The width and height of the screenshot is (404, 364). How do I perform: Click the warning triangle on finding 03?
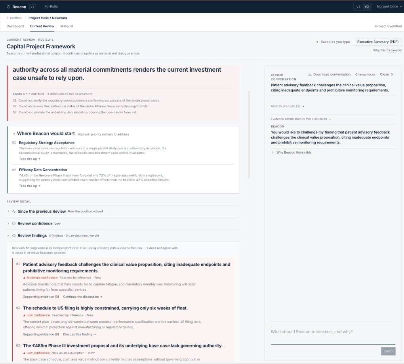point(24,353)
